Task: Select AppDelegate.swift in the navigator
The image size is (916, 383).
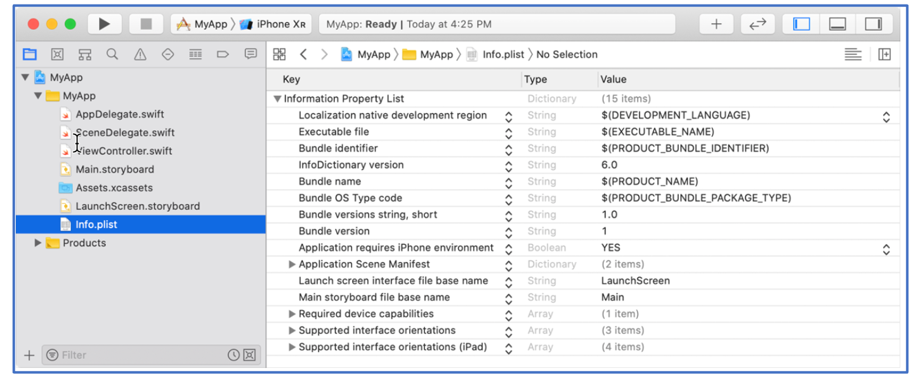Action: (119, 114)
